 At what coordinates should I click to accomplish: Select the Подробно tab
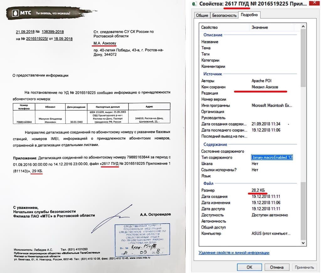pos(249,15)
